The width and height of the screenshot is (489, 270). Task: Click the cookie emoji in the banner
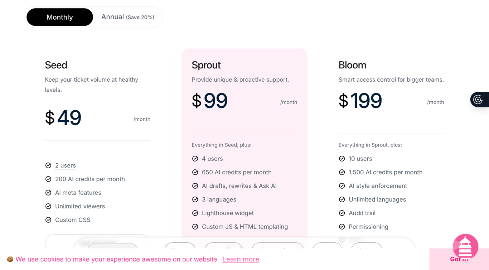pos(11,259)
